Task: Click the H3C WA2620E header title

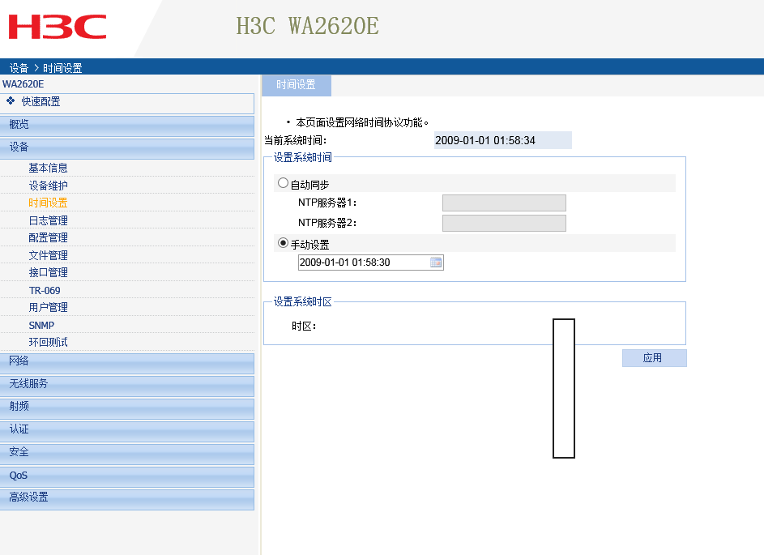Action: 307,26
